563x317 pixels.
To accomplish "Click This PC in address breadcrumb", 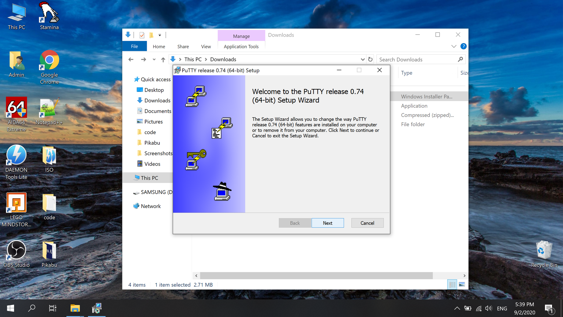I will [x=193, y=59].
